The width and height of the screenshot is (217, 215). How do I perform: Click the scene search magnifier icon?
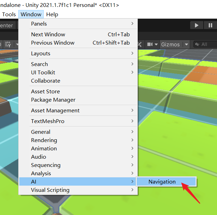197,45
